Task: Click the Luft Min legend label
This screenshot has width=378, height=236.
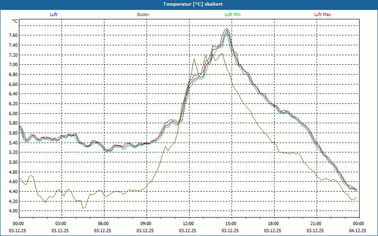Action: pyautogui.click(x=233, y=15)
